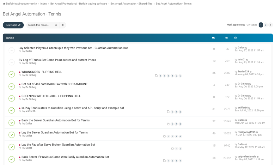275x165 pixels.
Task: Click the views eye column icon
Action: (227, 38)
